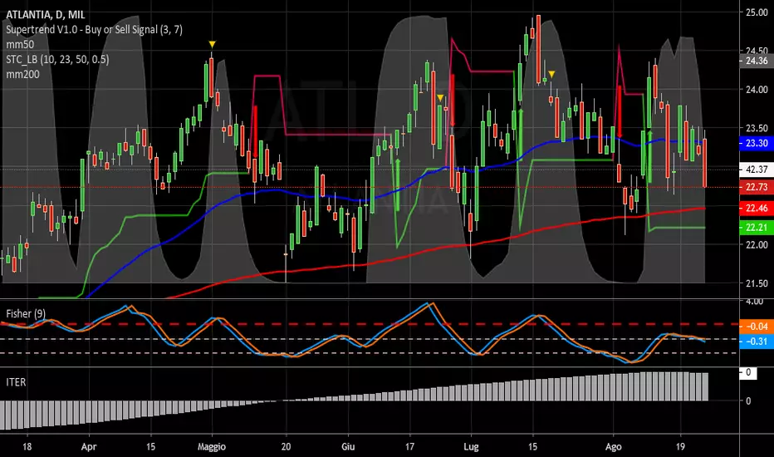774x457 pixels.
Task: Click the 24.36 gray price tag
Action: click(757, 61)
